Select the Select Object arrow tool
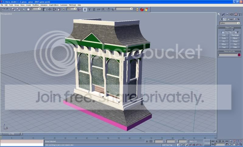Viewport: 243px width, 147px height. [23, 9]
